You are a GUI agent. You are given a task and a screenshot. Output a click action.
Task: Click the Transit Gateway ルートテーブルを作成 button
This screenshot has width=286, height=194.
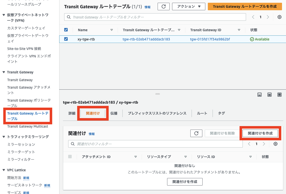[x=245, y=6]
